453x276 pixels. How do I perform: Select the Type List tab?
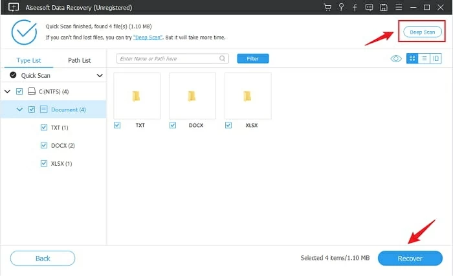[27, 60]
